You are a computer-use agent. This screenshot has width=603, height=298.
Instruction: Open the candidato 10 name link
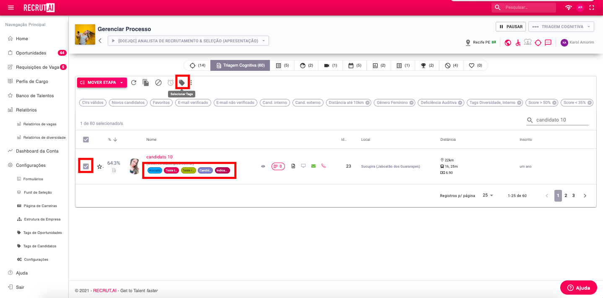point(159,157)
